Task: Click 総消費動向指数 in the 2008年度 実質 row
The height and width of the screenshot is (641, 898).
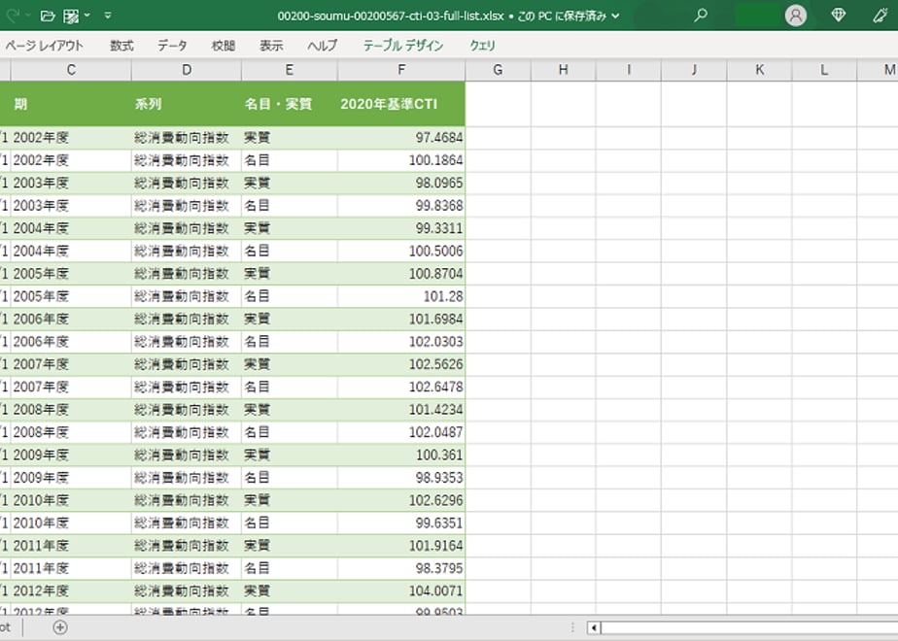Action: pos(187,410)
